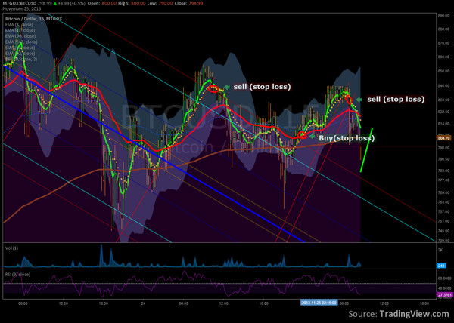Click the Bitcoin / Dollar, 15, MTGOX legend title
This screenshot has height=323, width=454.
34,17
